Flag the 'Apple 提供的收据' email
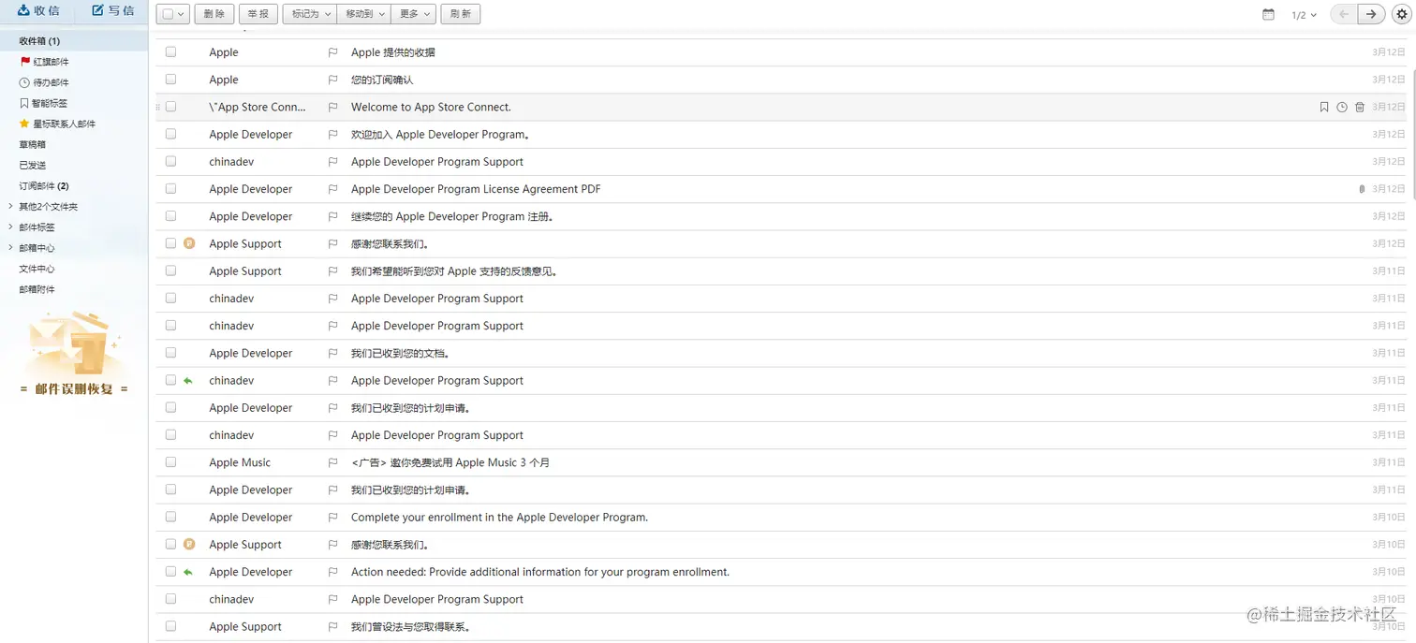The image size is (1416, 643). pos(332,53)
